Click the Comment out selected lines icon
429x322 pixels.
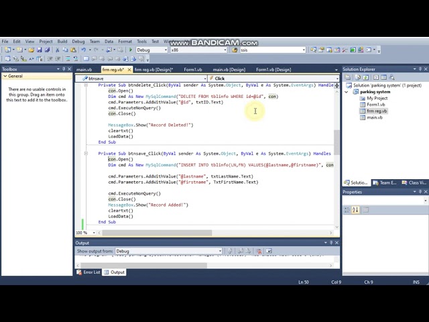tap(68, 58)
